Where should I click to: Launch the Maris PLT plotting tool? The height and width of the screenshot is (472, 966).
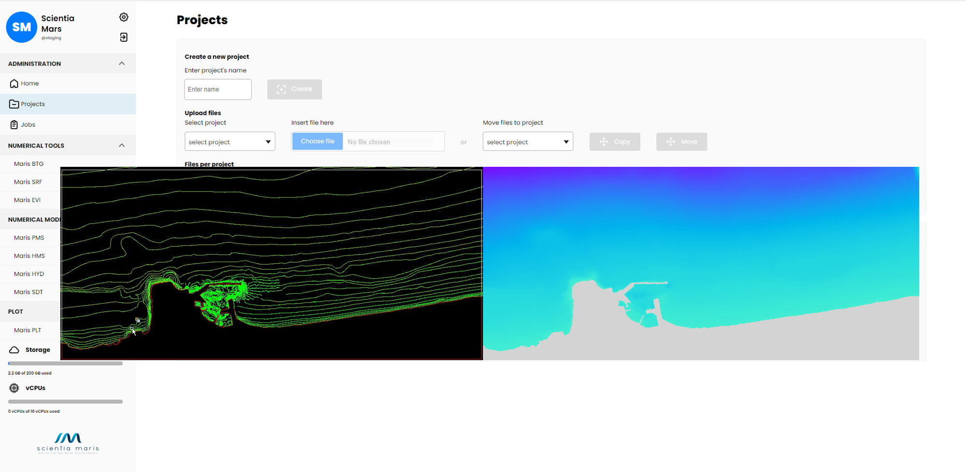27,330
